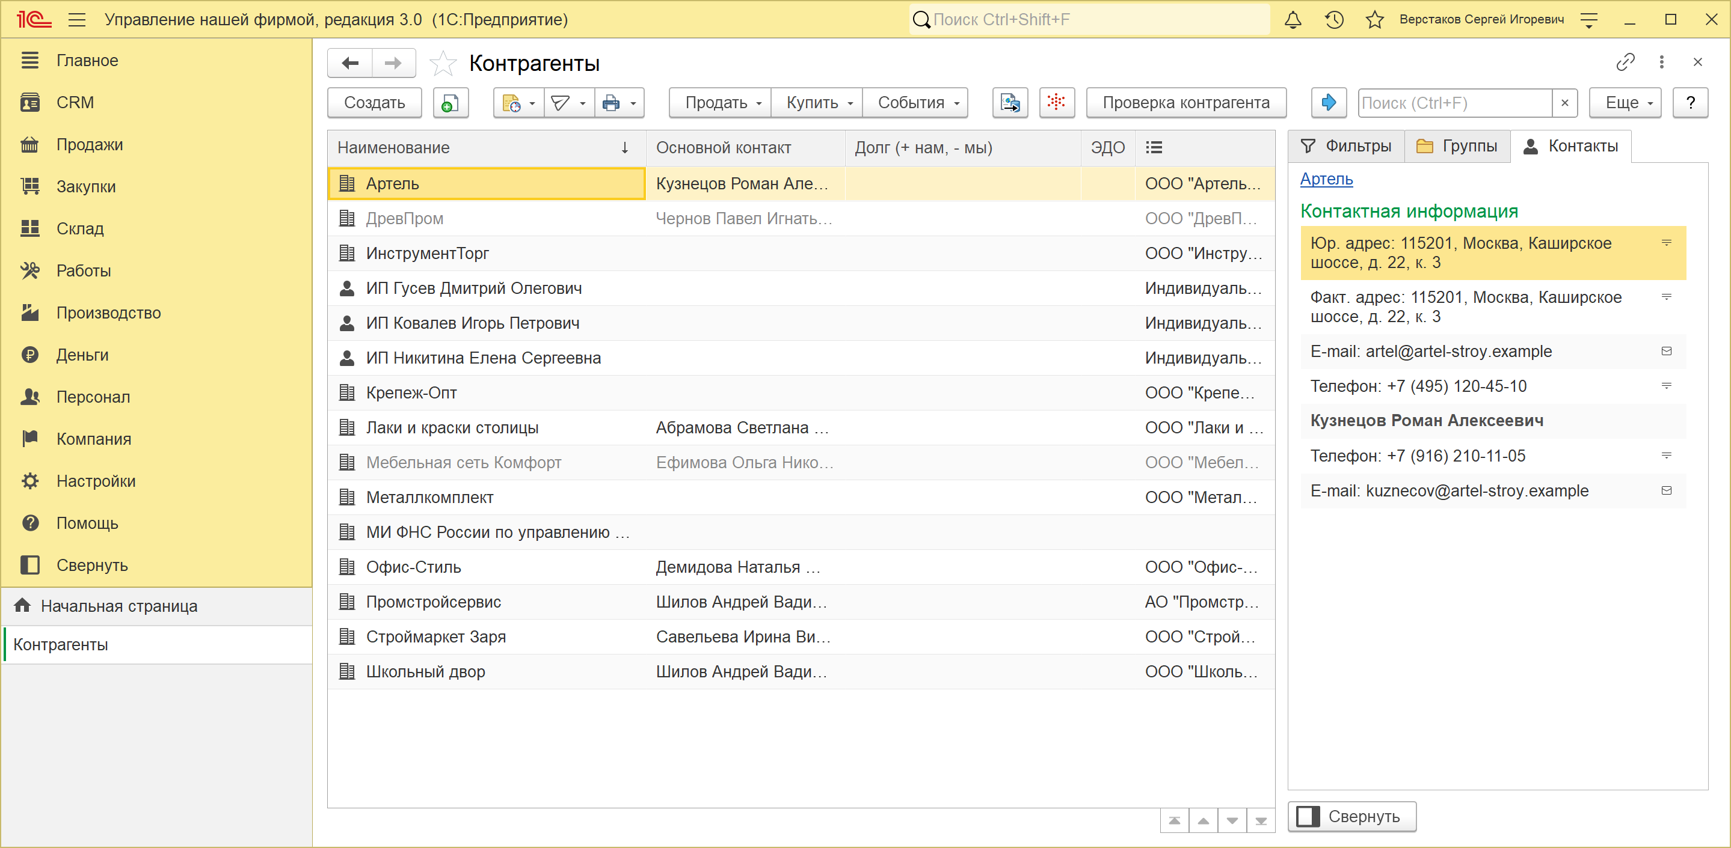The width and height of the screenshot is (1731, 848).
Task: Open history clock icon in title bar
Action: 1334,19
